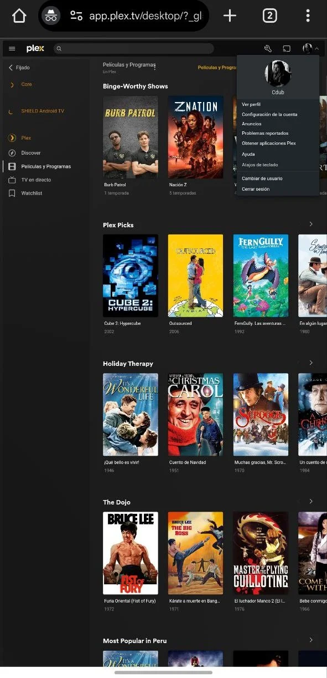Viewport: 327px width, 678px height.
Task: Click the Plex logo
Action: pos(35,49)
